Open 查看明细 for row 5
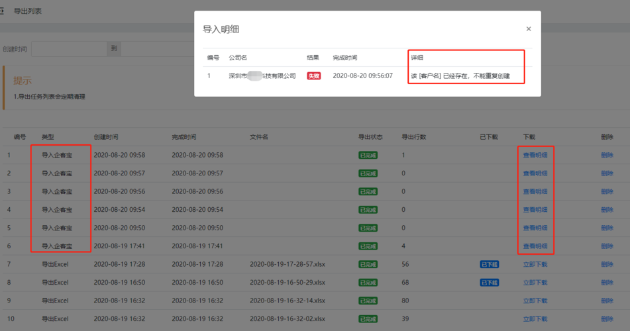This screenshot has height=331, width=630. click(535, 228)
